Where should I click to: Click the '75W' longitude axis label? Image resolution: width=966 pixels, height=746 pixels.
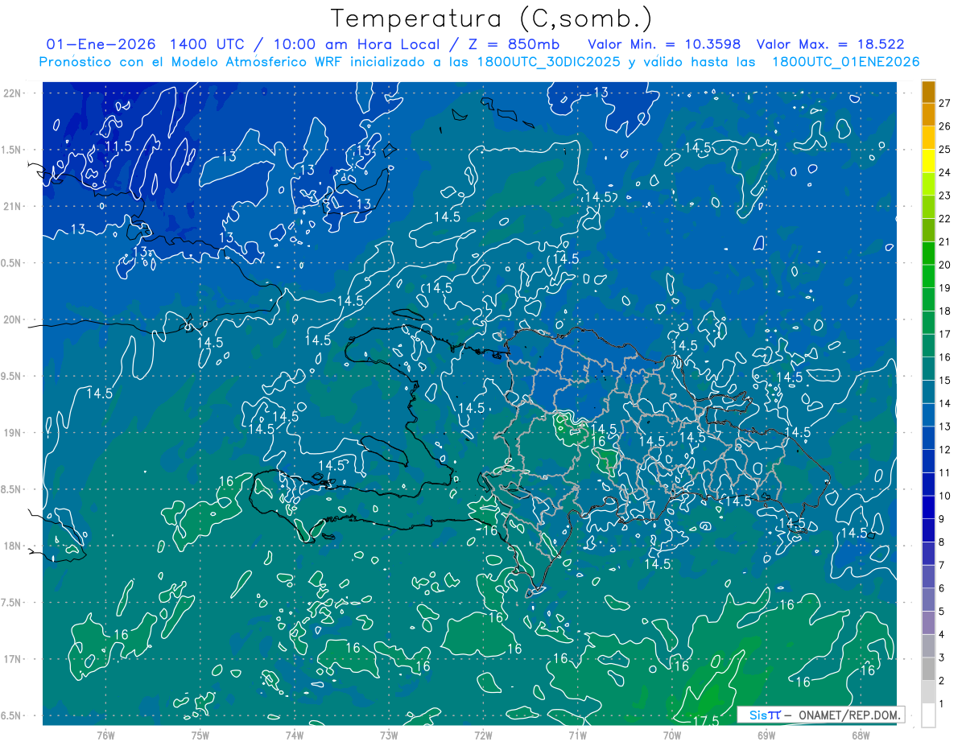[200, 736]
